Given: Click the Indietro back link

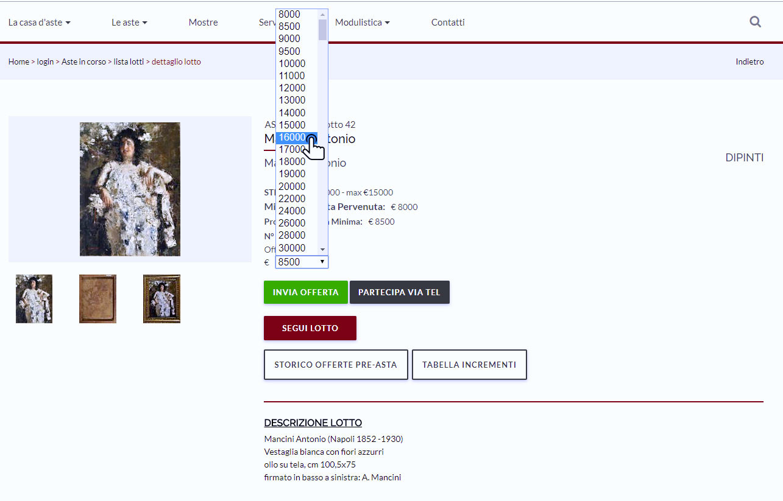Looking at the screenshot, I should coord(749,61).
